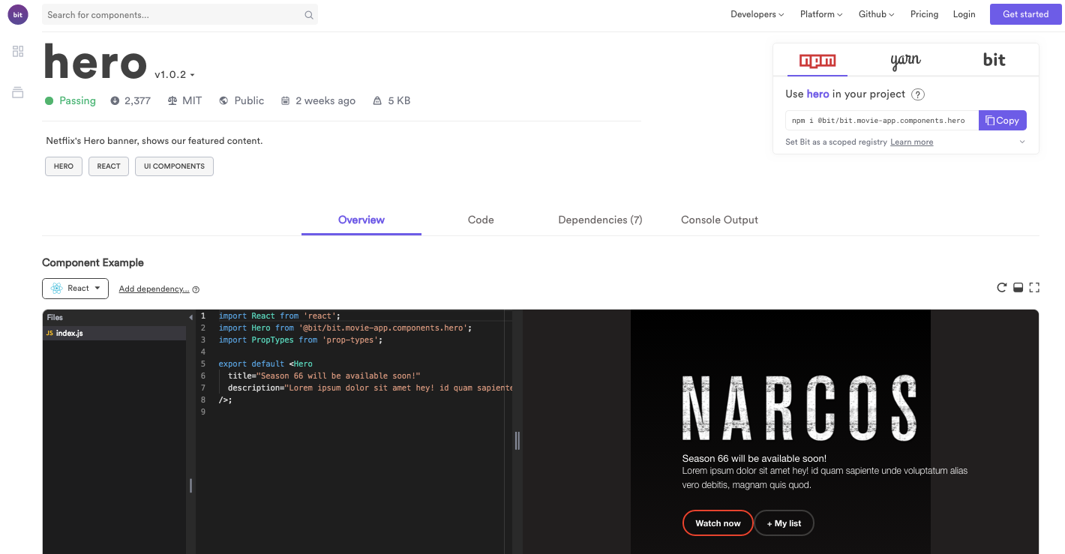
Task: Click the search magnifier icon
Action: pos(308,14)
